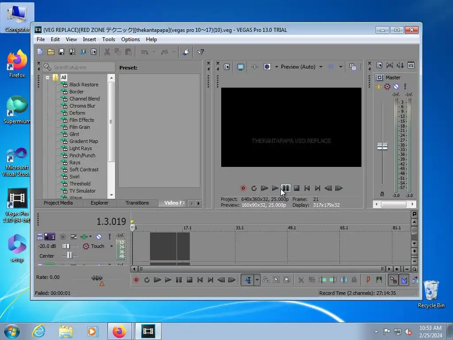Open the Redo history dropdown arrow

pyautogui.click(x=174, y=52)
